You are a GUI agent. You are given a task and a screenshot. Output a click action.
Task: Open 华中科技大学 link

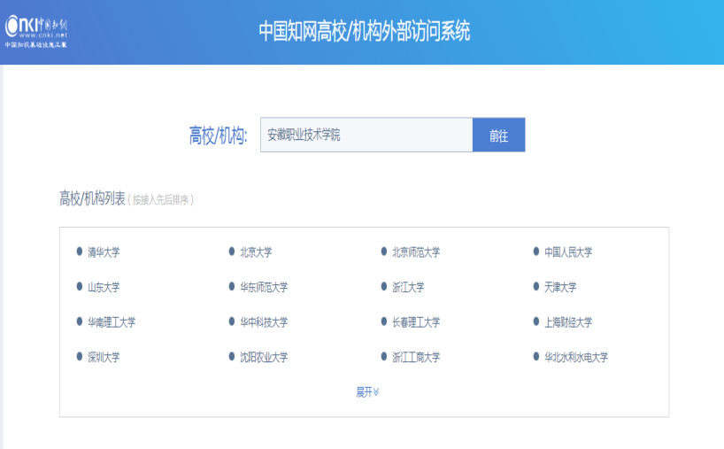point(264,322)
